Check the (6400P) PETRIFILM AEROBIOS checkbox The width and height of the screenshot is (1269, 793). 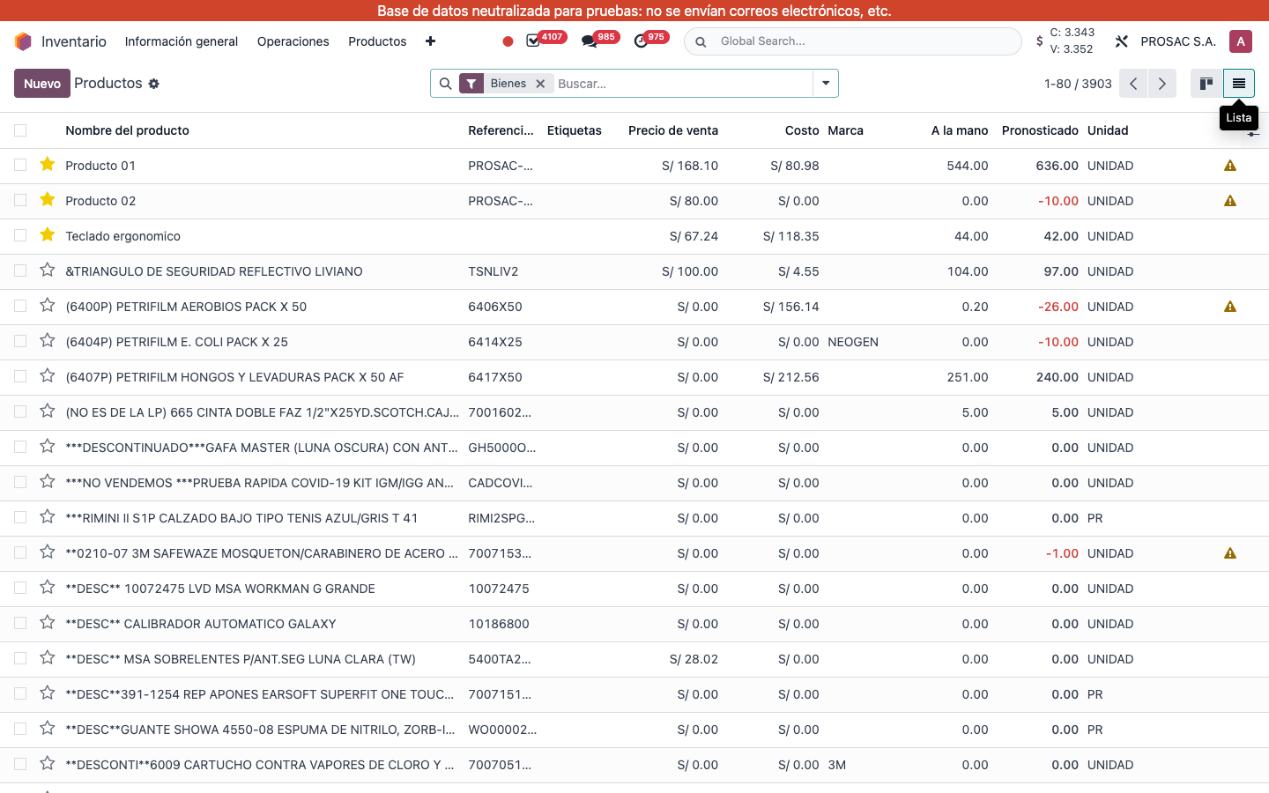coord(20,307)
